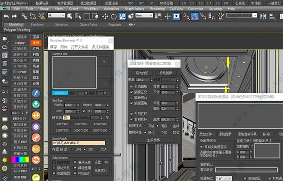Select the 开放 stair type radio
The image size is (283, 181).
145,126
